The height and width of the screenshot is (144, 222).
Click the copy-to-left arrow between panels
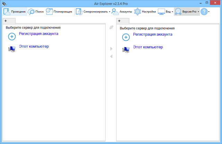pyautogui.click(x=111, y=56)
